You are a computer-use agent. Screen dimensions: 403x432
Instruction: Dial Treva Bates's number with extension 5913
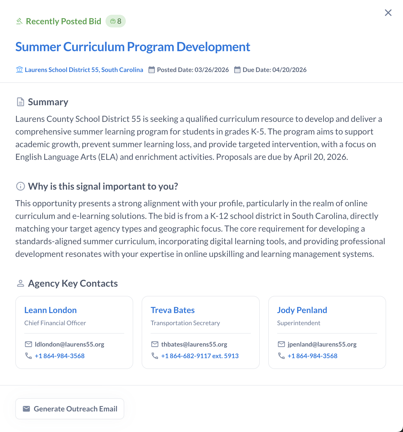[200, 356]
